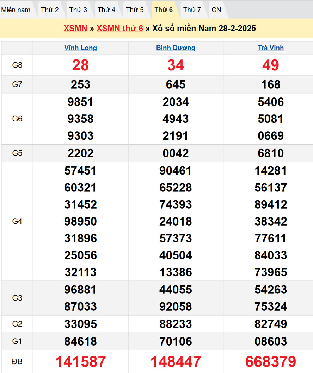Click the Bình Dương column header link

click(x=176, y=48)
